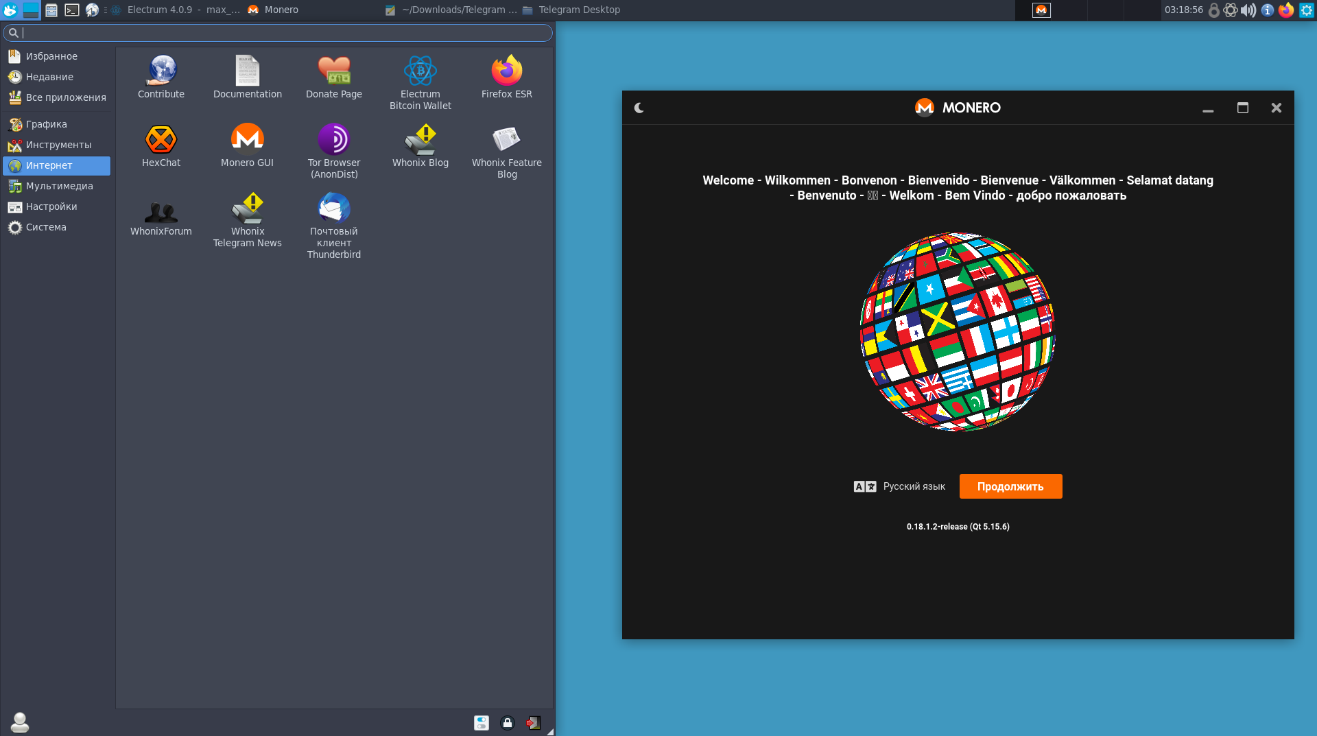Screen dimensions: 1317x736
Task: Focus the application menu search field
Action: 278,32
